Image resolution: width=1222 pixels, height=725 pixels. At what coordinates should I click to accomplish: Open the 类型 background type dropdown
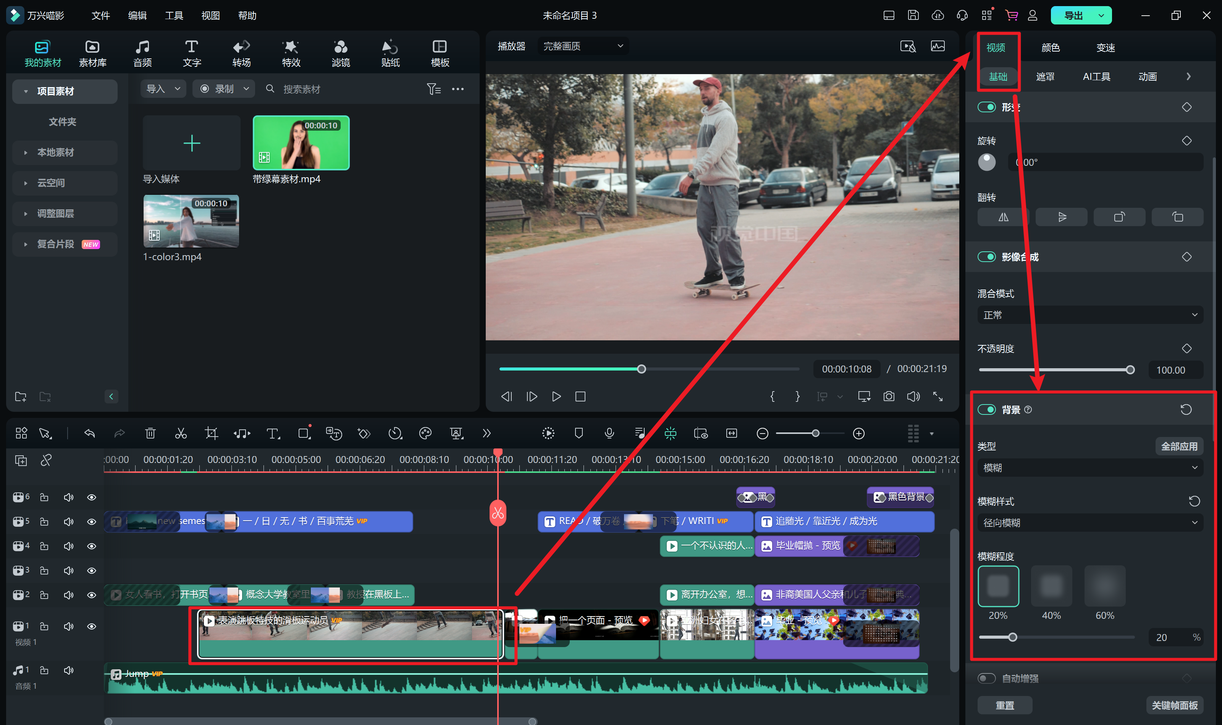(1090, 468)
